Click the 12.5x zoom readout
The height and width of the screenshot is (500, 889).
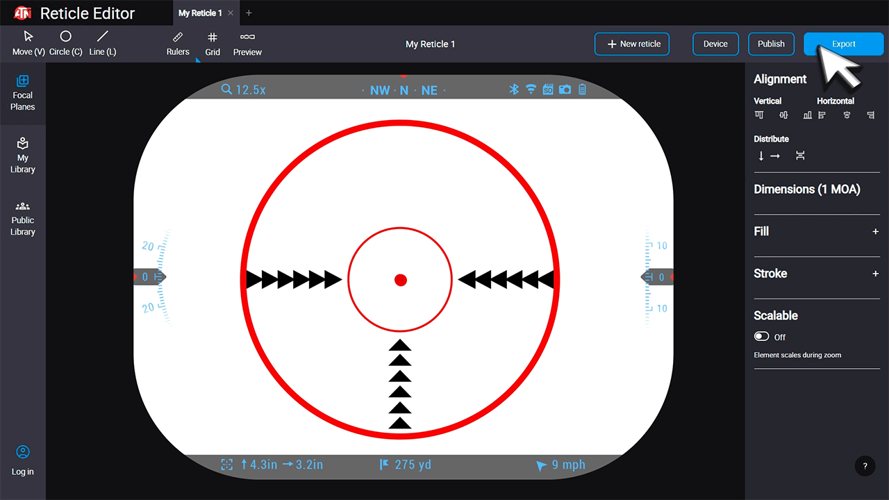point(251,90)
